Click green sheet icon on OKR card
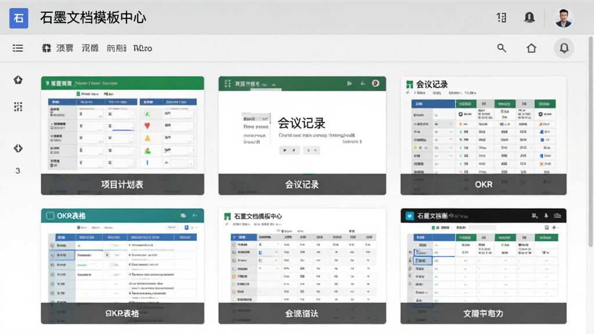 [410, 84]
